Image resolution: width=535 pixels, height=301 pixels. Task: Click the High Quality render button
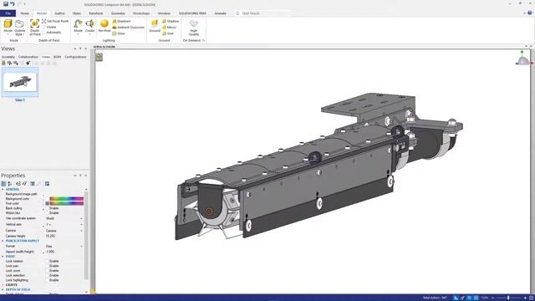tap(194, 28)
